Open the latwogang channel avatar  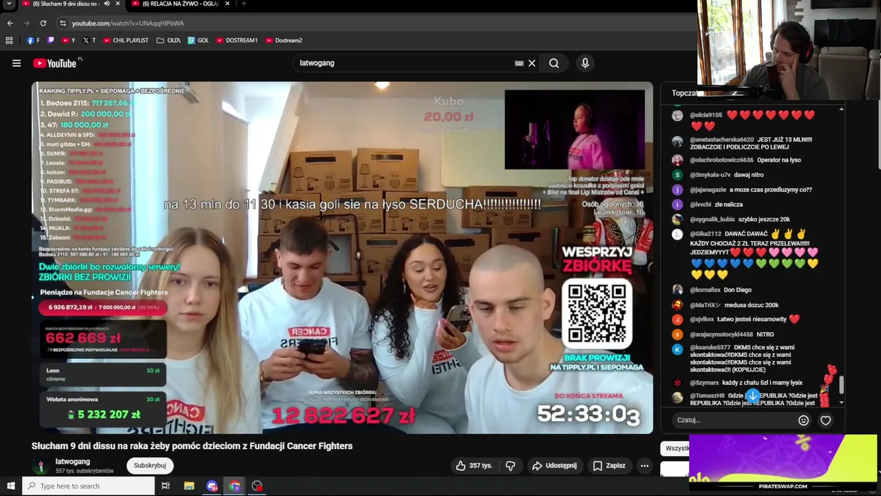(x=41, y=466)
